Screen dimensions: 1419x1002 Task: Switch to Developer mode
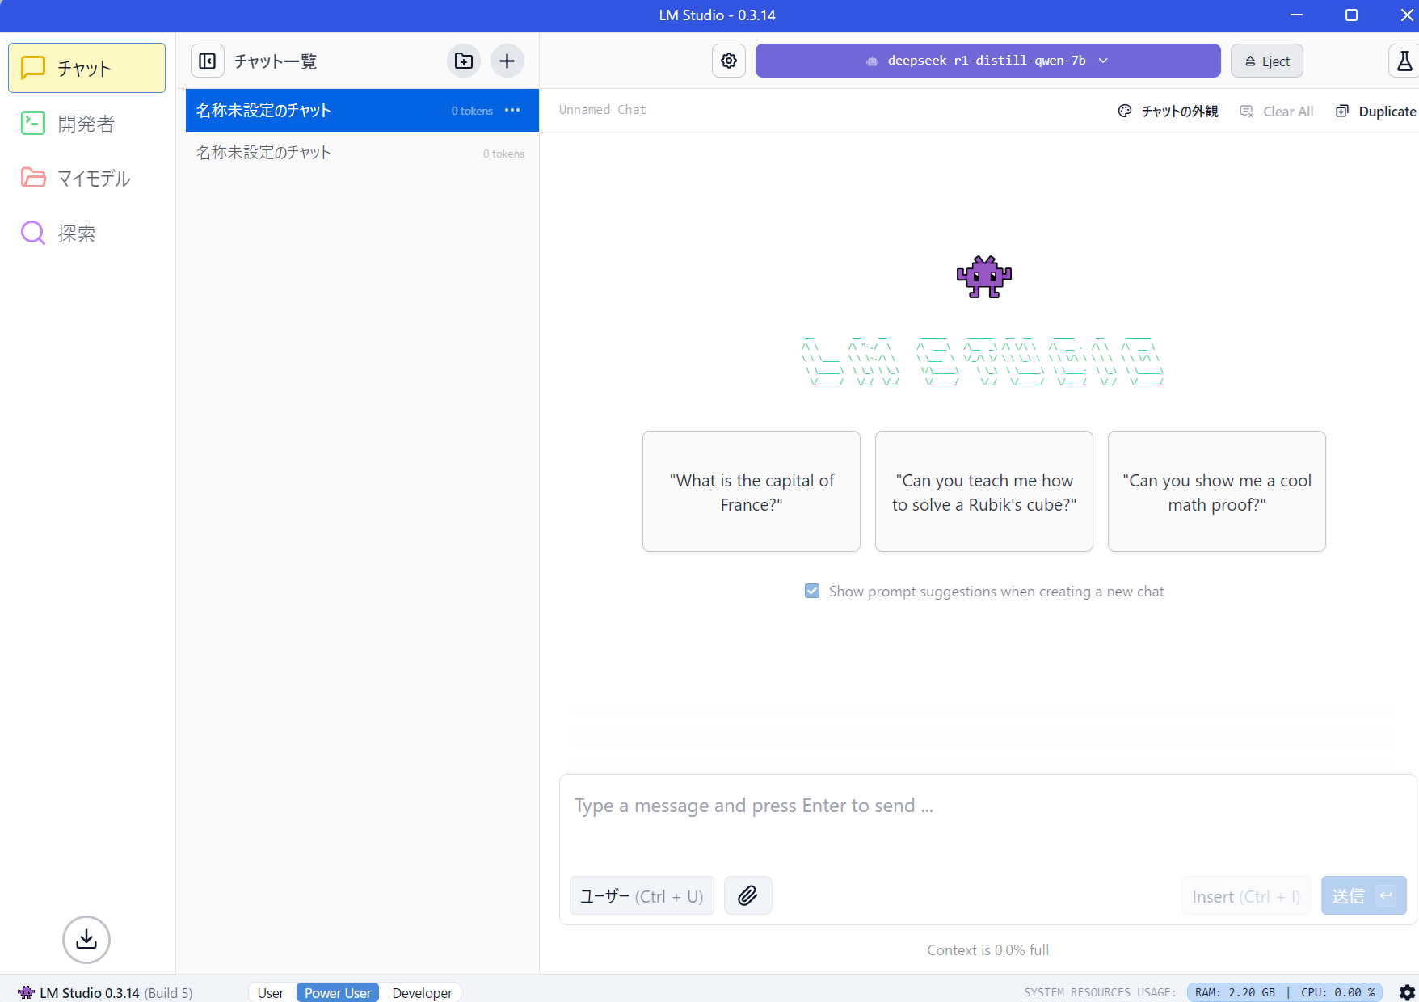point(422,992)
